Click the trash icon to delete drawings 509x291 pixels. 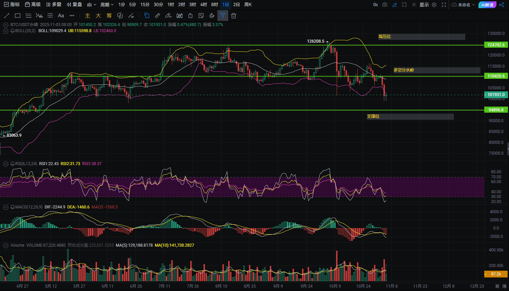(234, 16)
